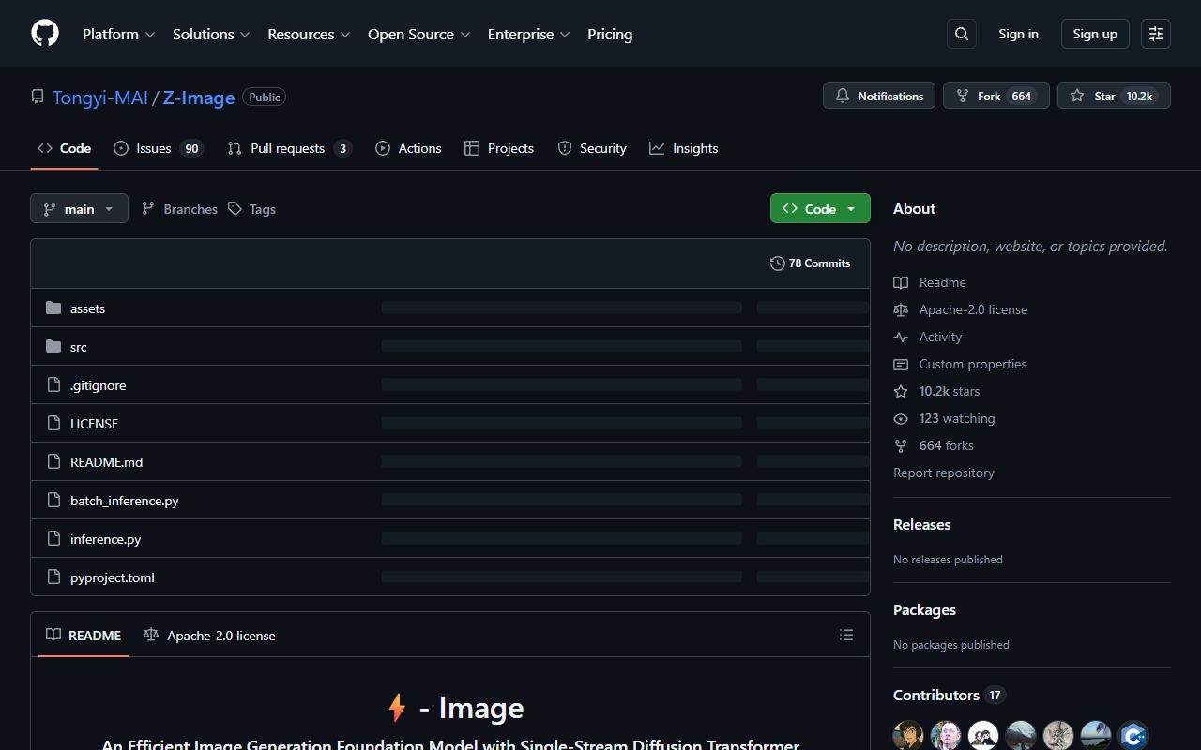Open the green Code dropdown arrow
This screenshot has height=750, width=1201.
click(x=850, y=208)
